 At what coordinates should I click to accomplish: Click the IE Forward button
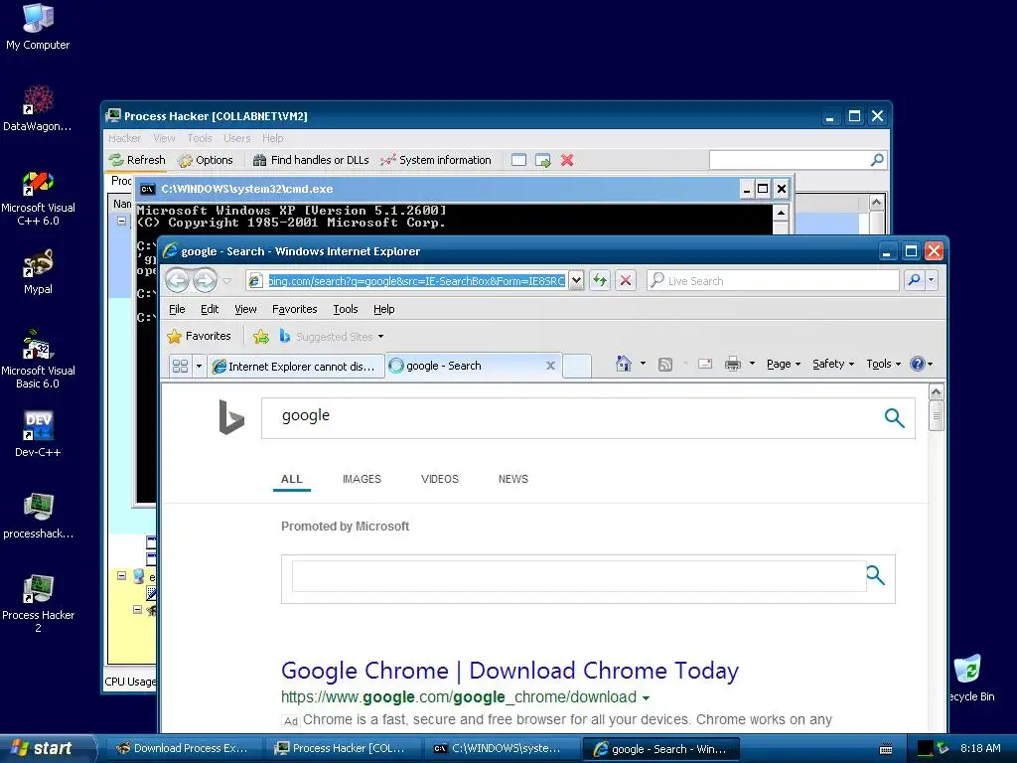205,280
